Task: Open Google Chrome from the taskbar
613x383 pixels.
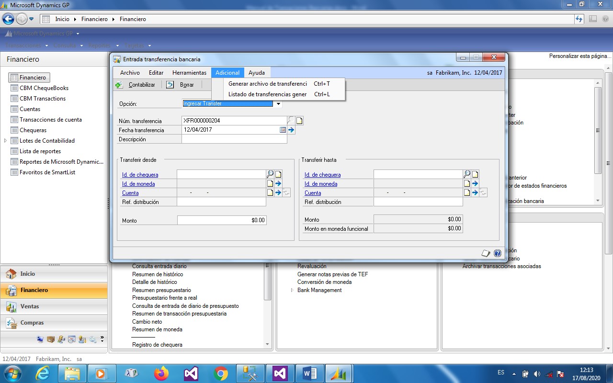Action: click(221, 373)
